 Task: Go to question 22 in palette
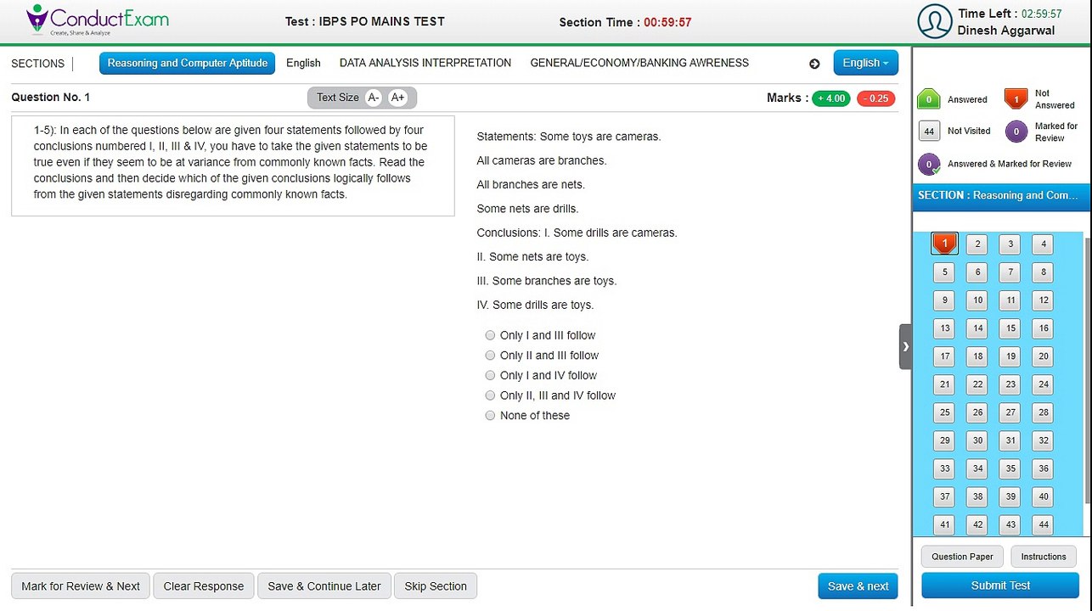pyautogui.click(x=977, y=384)
